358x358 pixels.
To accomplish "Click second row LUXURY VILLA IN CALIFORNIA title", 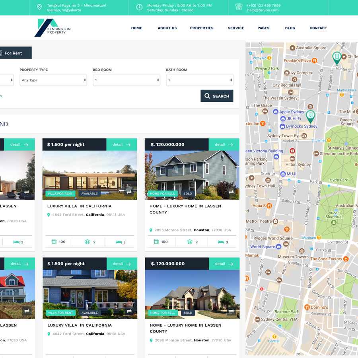I will pyautogui.click(x=80, y=325).
